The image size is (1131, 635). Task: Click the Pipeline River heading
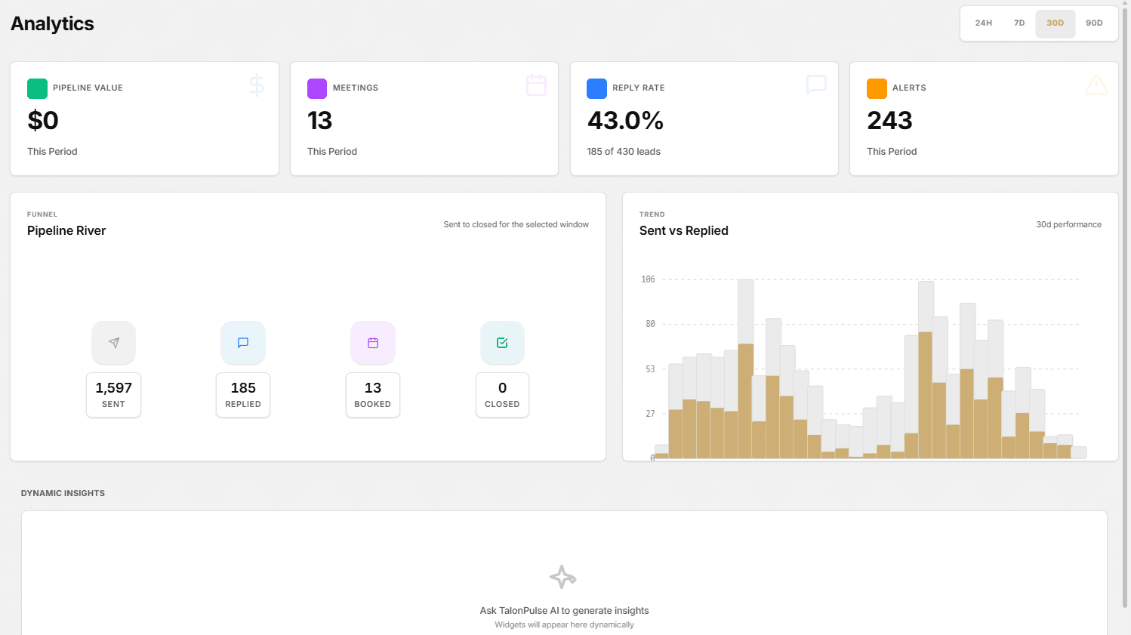[66, 231]
